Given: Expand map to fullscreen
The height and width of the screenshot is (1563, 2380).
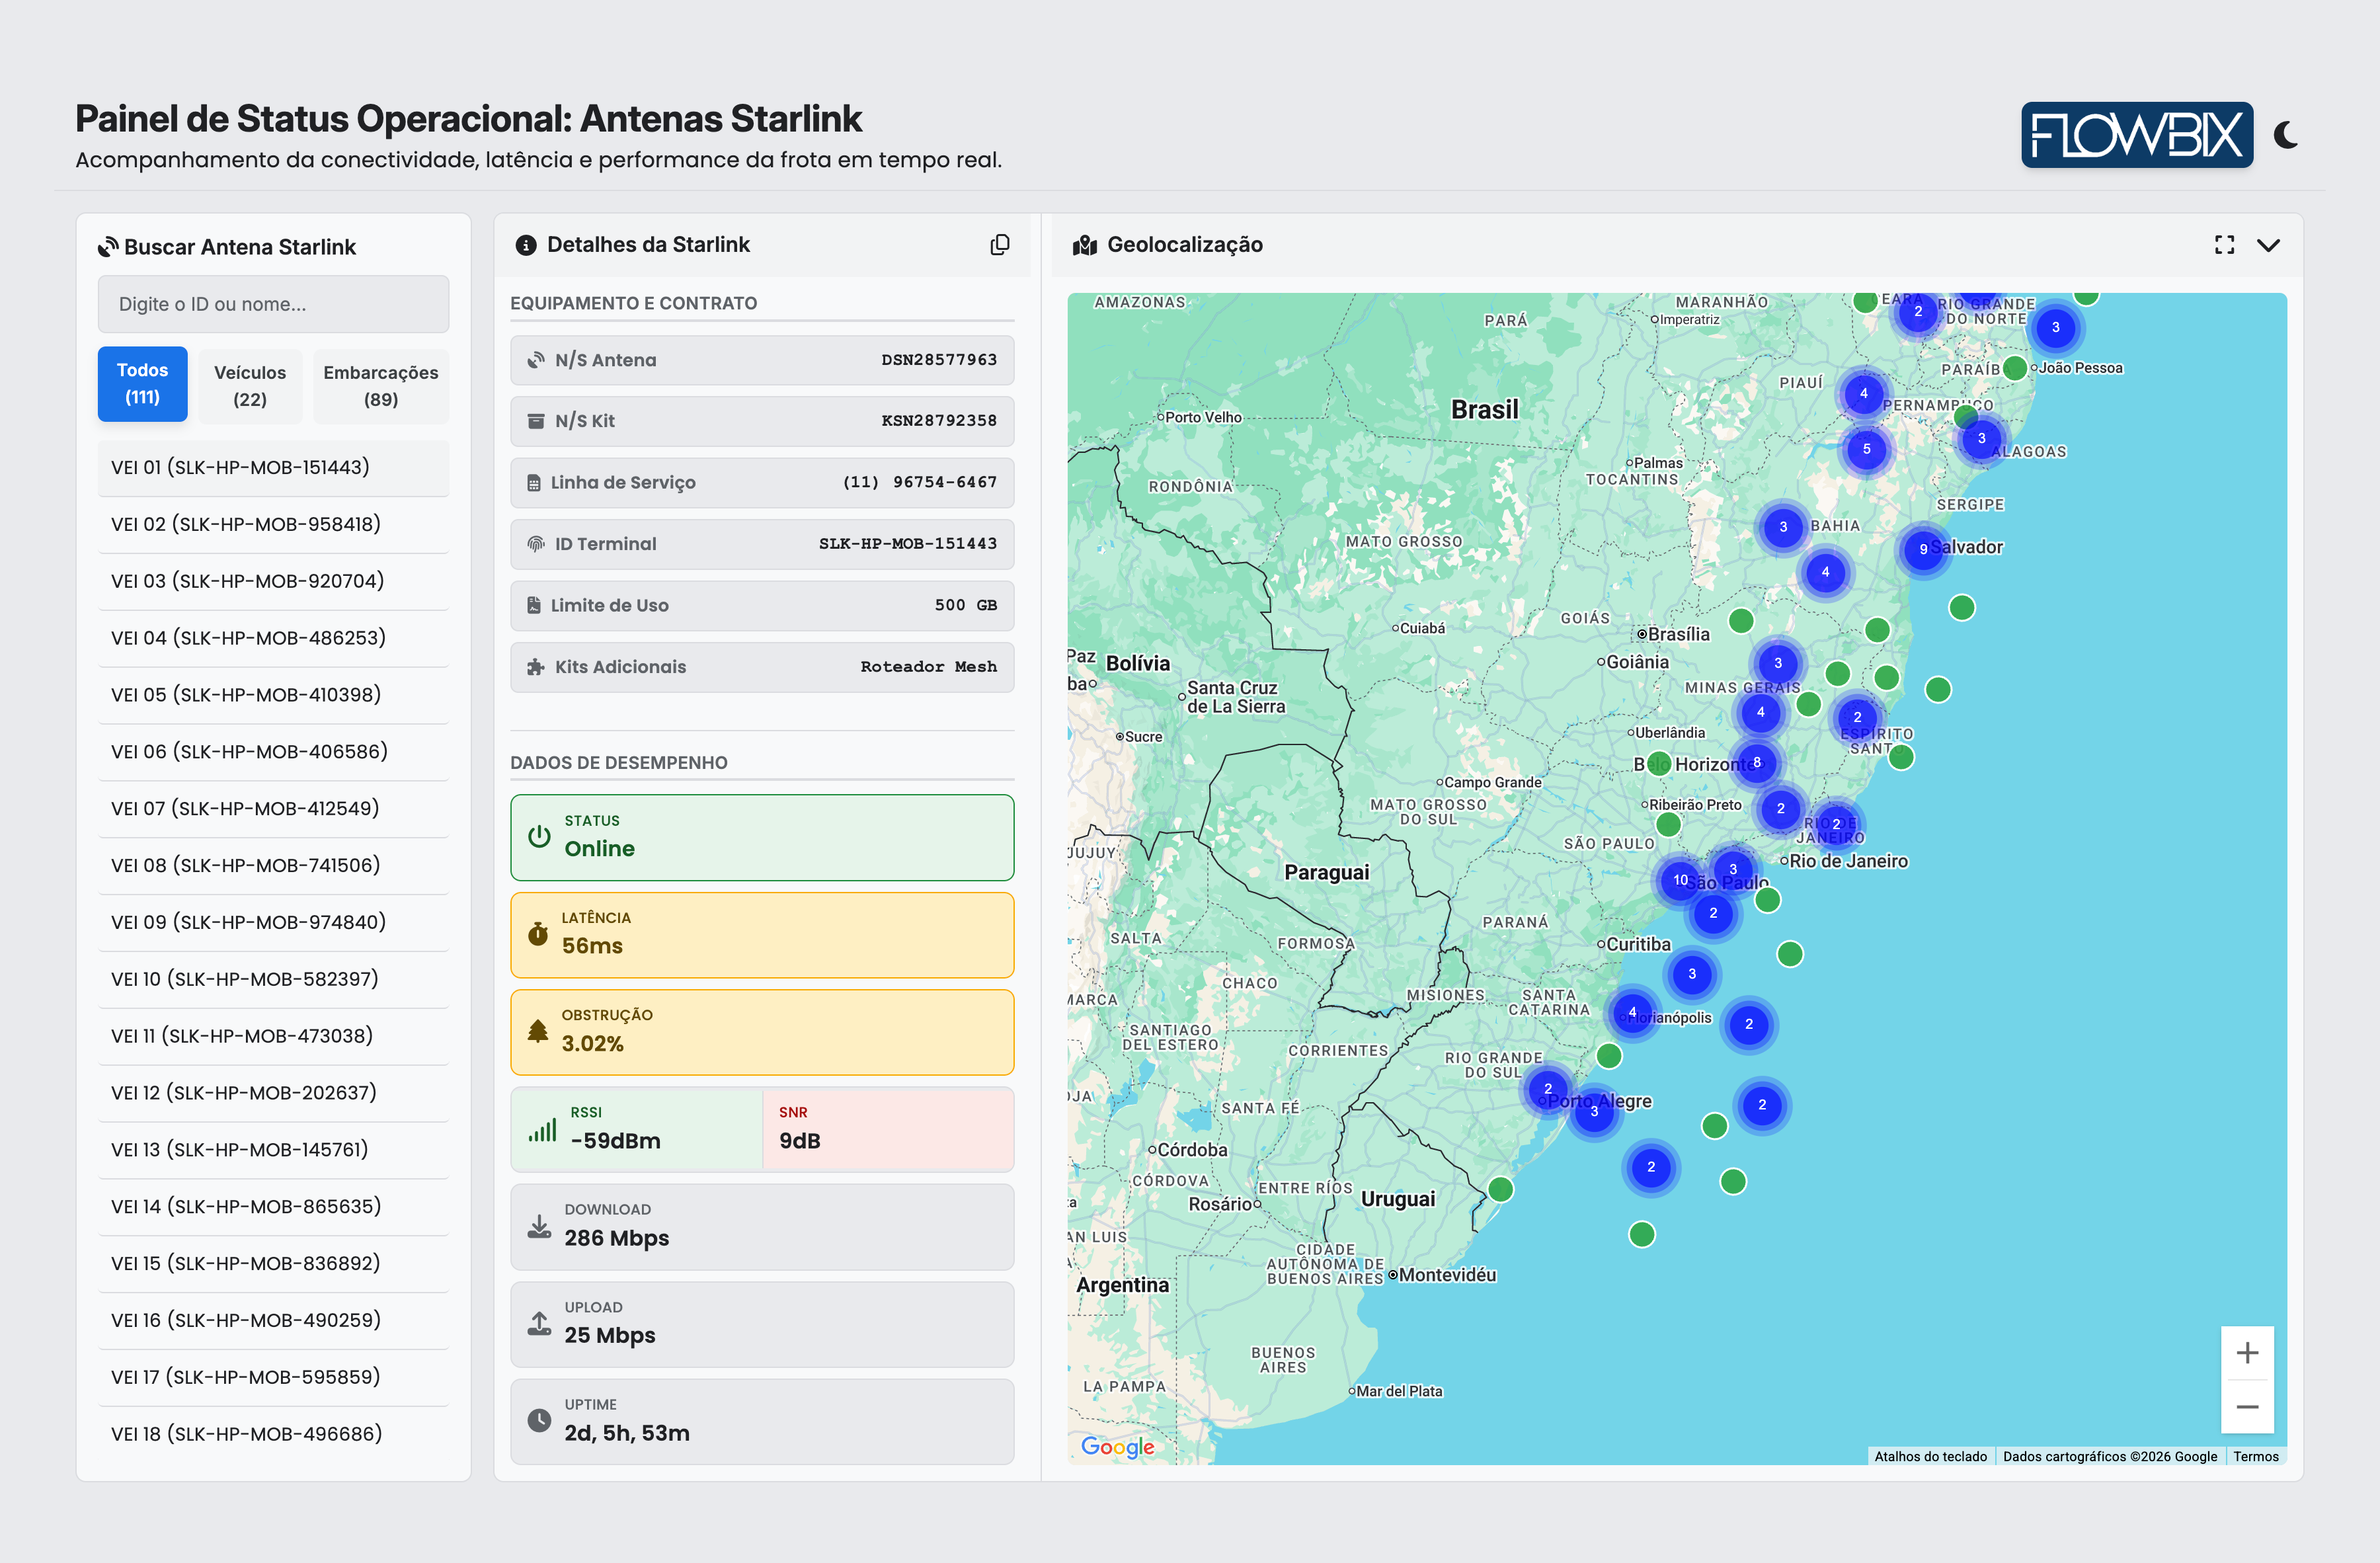Looking at the screenshot, I should (x=2224, y=245).
